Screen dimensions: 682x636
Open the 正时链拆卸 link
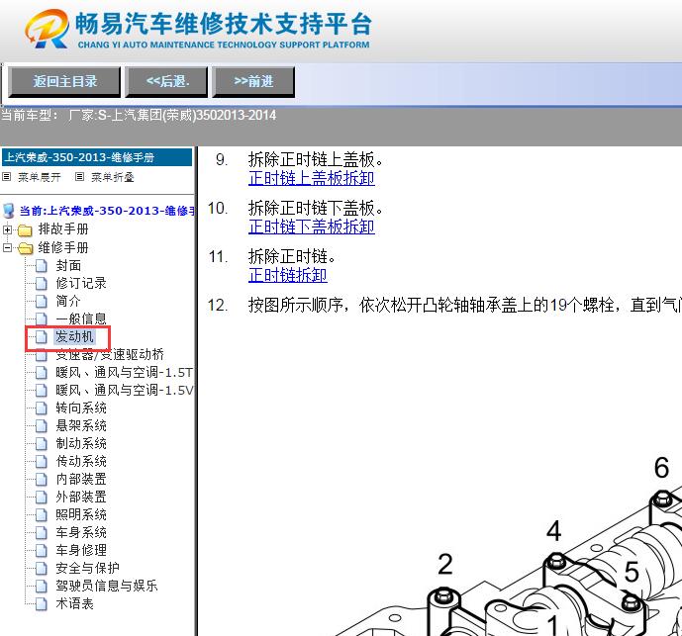click(287, 275)
